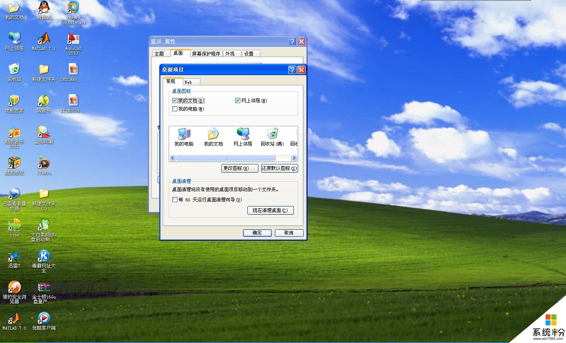The image size is (566, 343).
Task: Click the 更改图标(H)... button
Action: pyautogui.click(x=240, y=168)
